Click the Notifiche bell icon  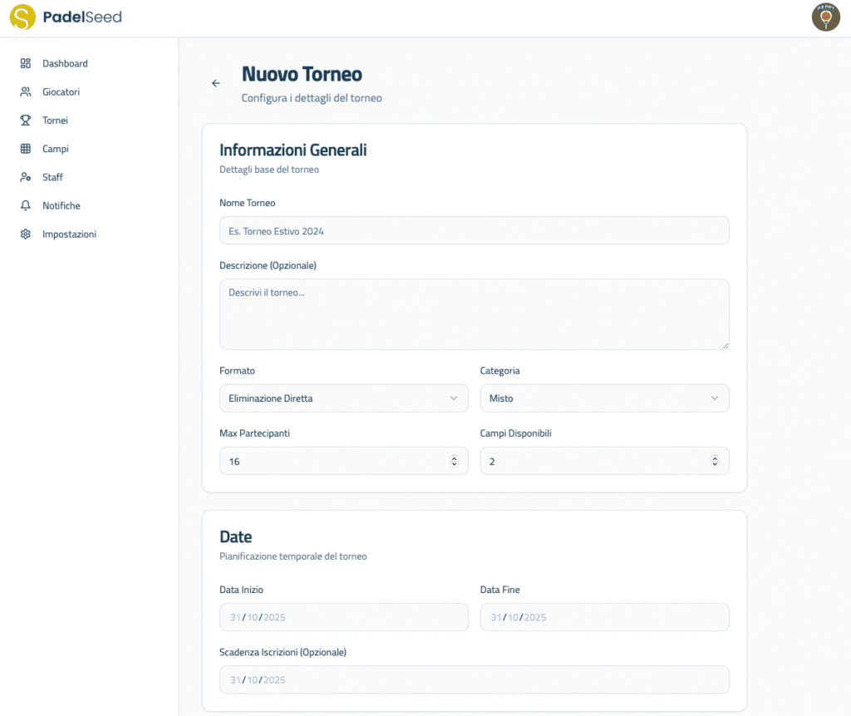(x=26, y=205)
